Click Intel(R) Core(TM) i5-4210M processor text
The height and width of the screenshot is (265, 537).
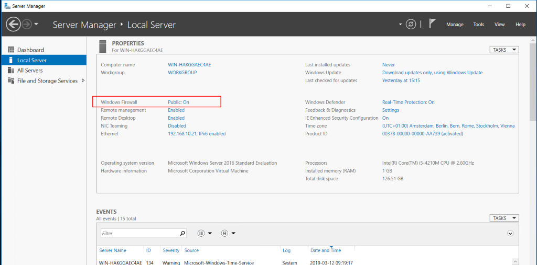[x=428, y=163]
